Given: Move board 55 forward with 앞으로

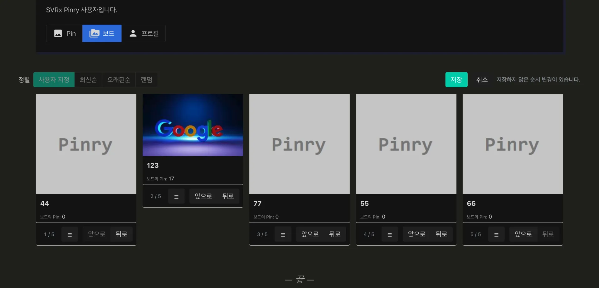Looking at the screenshot, I should [417, 234].
